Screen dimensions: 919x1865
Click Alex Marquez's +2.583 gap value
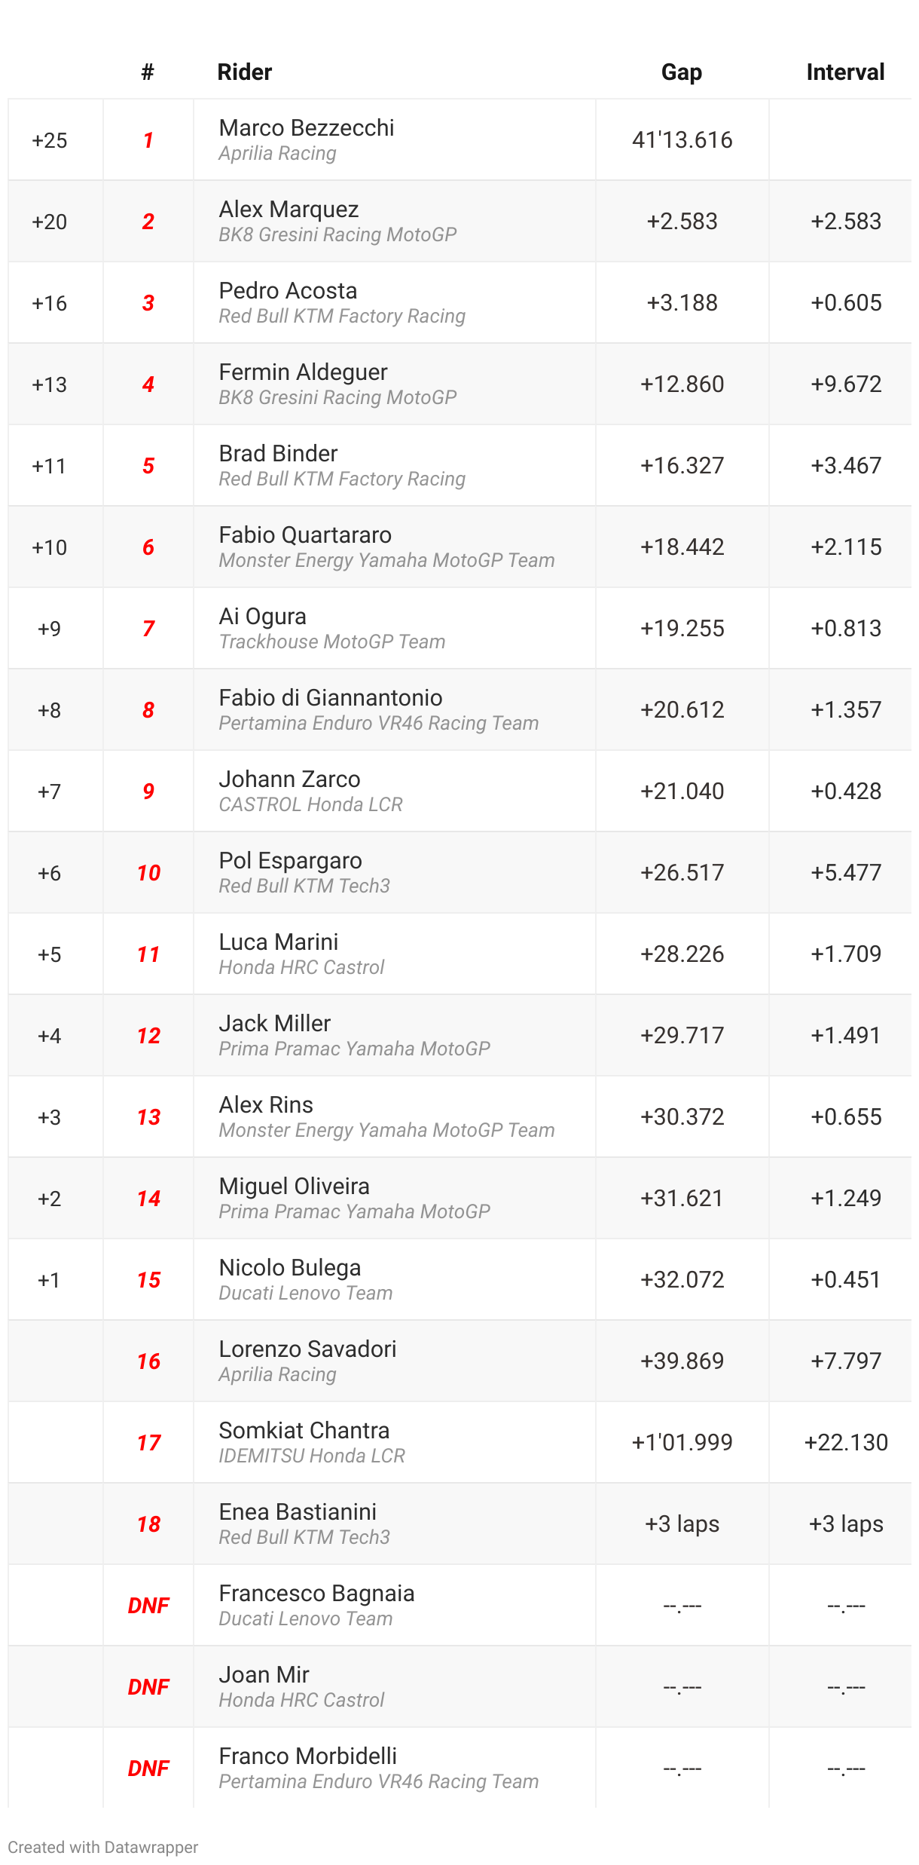pos(682,221)
